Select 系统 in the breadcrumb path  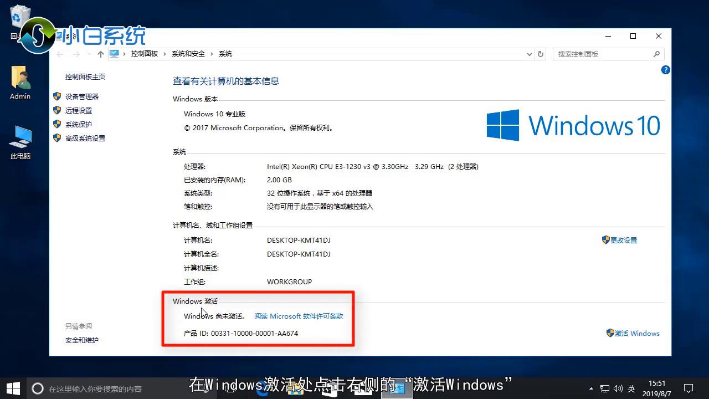coord(225,54)
